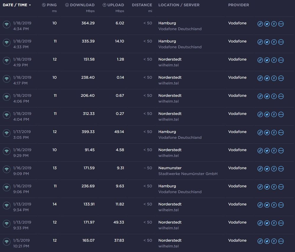Share 1/18/2019 4:06 PM result on Facebook
The image size is (295, 252).
[274, 96]
